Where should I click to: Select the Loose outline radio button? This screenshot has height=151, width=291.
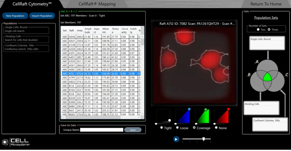(177, 128)
